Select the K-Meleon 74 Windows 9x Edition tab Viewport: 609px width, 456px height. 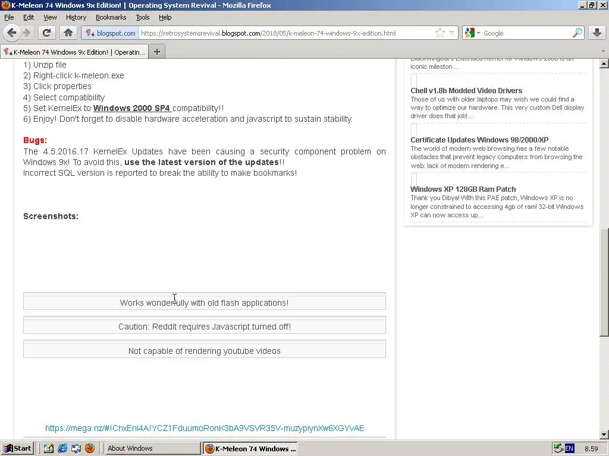pyautogui.click(x=74, y=52)
